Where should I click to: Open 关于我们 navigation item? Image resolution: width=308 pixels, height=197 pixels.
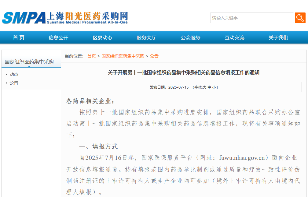[x=278, y=37]
